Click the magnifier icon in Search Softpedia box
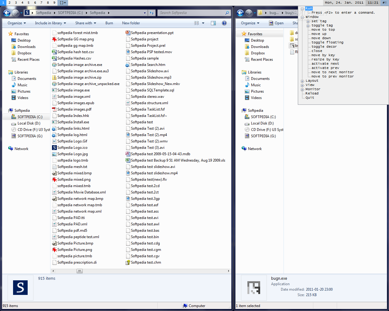This screenshot has height=311, width=389. 227,13
